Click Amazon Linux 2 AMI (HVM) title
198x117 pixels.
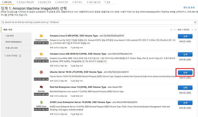pos(74,36)
